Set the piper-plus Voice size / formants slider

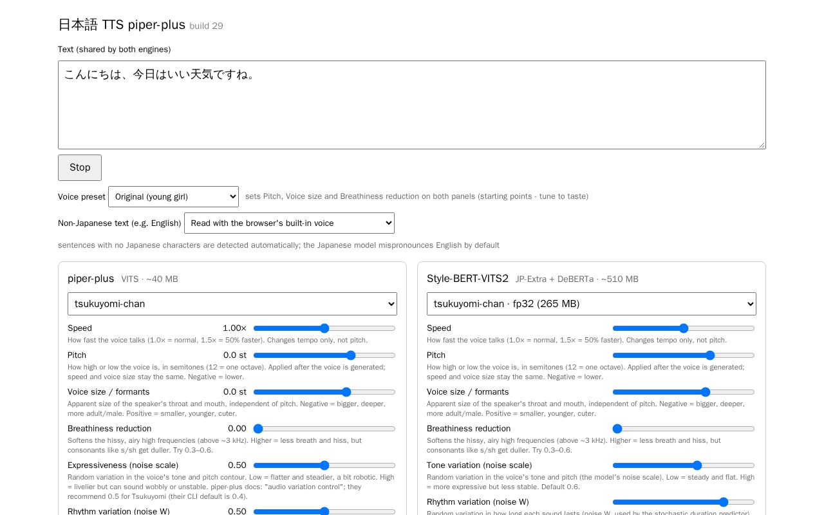tap(324, 392)
